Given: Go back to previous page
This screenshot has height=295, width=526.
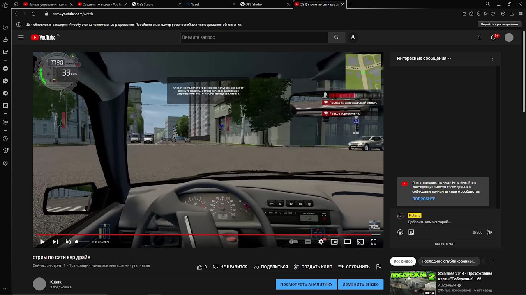Looking at the screenshot, I should [x=16, y=14].
